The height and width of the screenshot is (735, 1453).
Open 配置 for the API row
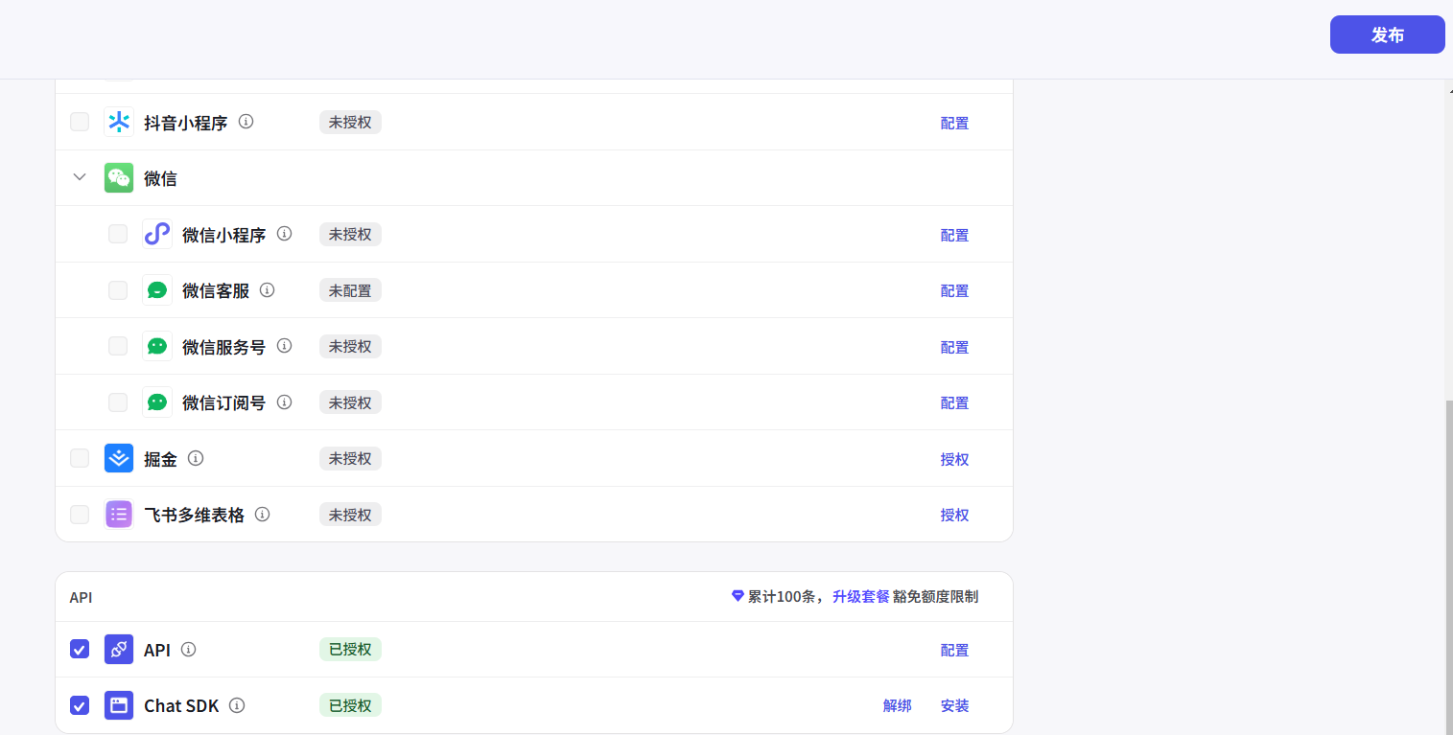coord(954,650)
